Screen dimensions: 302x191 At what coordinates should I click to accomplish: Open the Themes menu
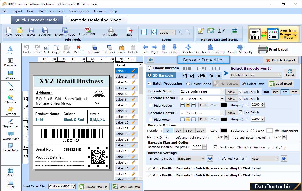(x=99, y=11)
